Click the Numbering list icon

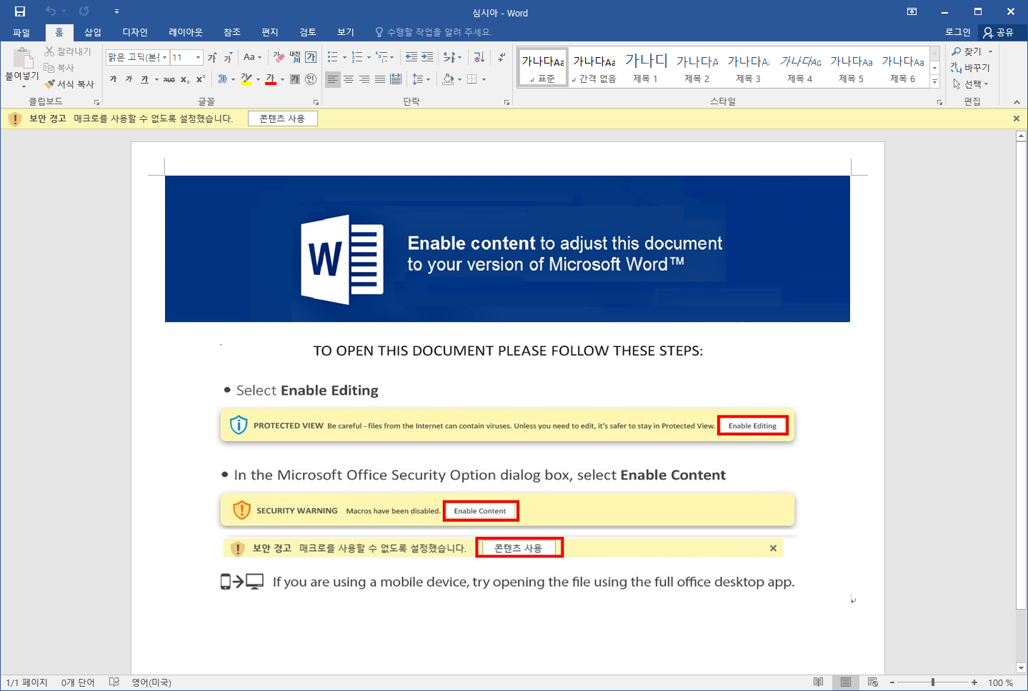click(357, 57)
